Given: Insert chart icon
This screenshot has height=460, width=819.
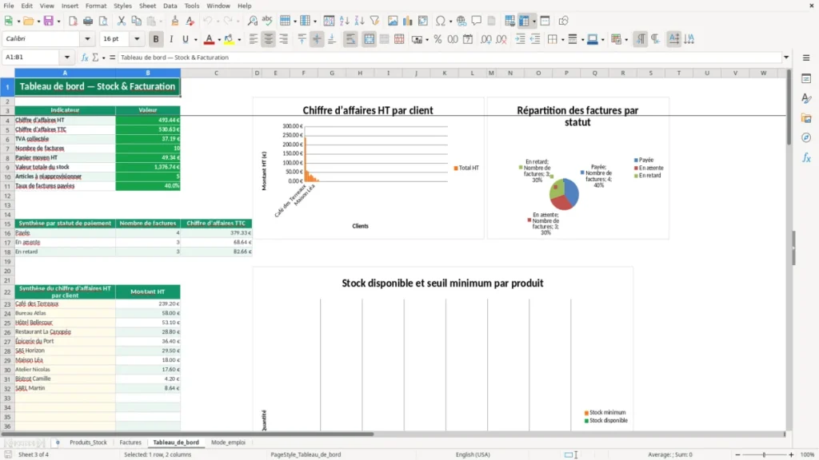Looking at the screenshot, I should point(407,21).
